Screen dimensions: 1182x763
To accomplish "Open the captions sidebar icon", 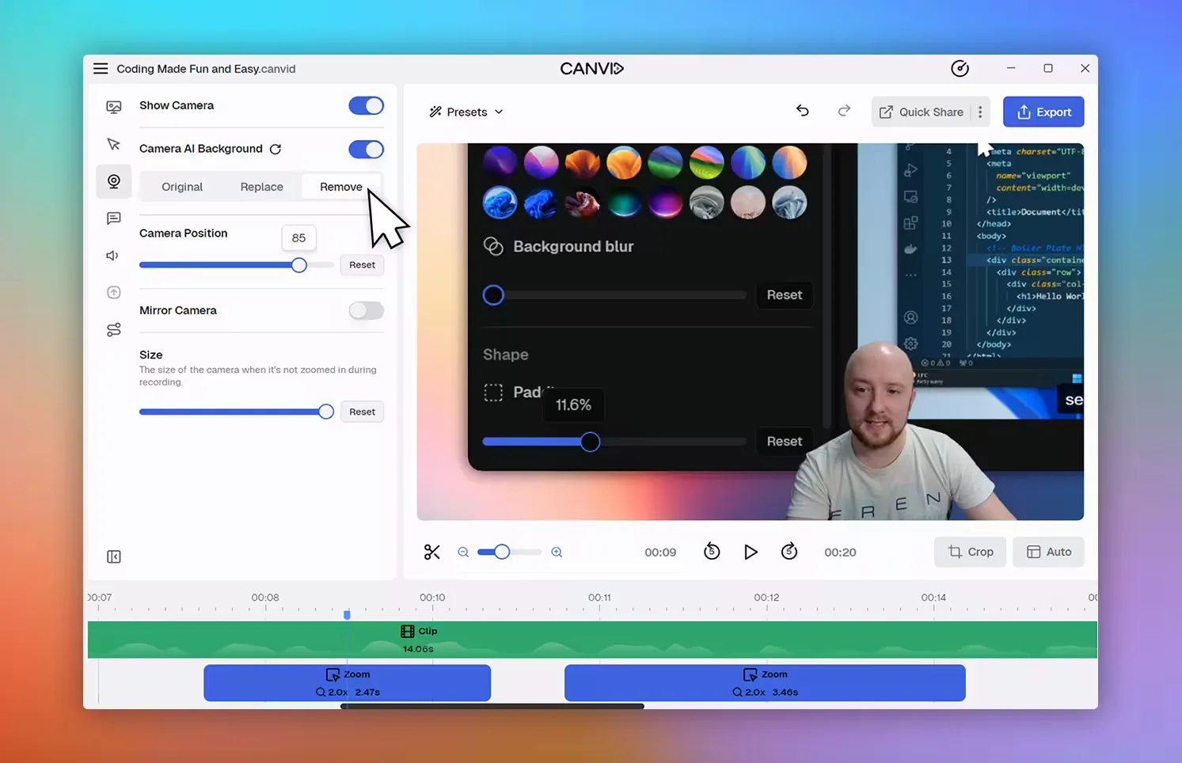I will 114,218.
